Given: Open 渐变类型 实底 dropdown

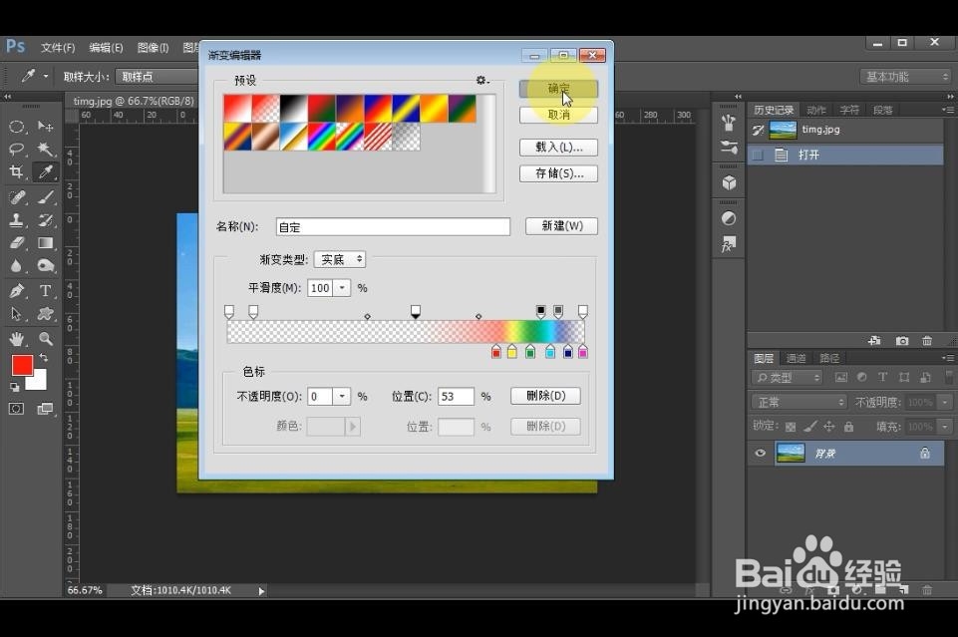Looking at the screenshot, I should (x=340, y=259).
